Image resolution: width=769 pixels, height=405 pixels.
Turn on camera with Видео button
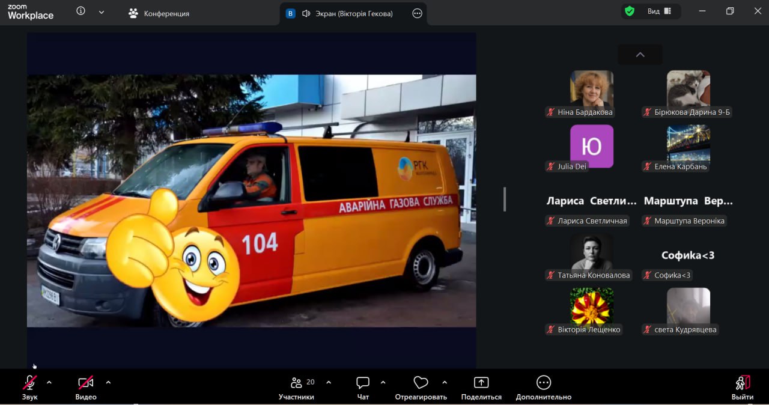pyautogui.click(x=86, y=388)
